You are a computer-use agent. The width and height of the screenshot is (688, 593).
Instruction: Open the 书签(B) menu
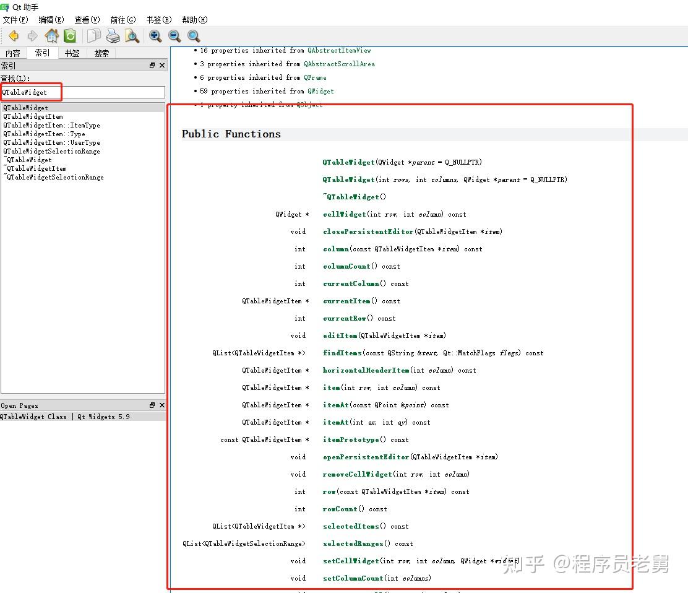(158, 20)
